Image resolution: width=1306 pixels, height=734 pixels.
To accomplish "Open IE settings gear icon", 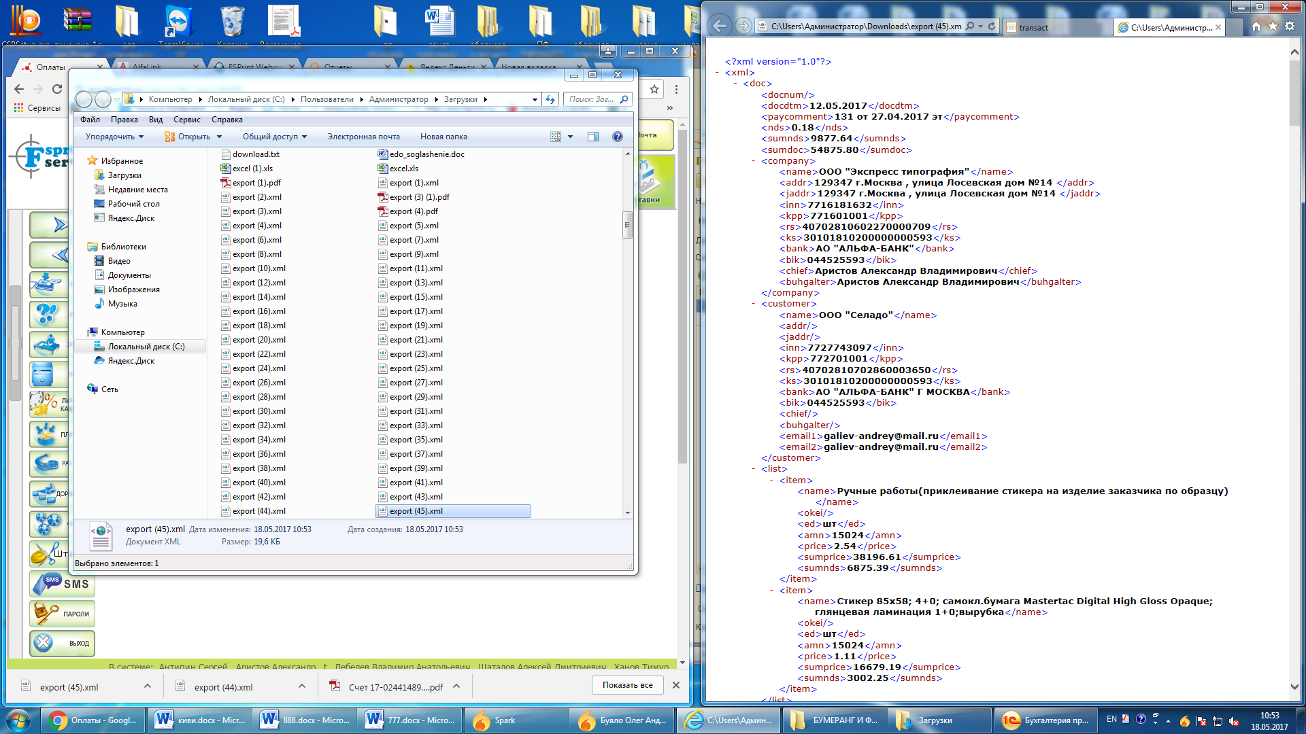I will tap(1290, 27).
